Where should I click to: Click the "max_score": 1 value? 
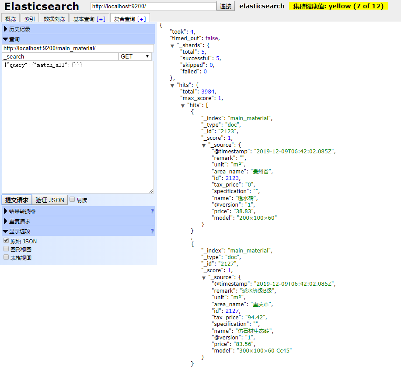point(220,98)
